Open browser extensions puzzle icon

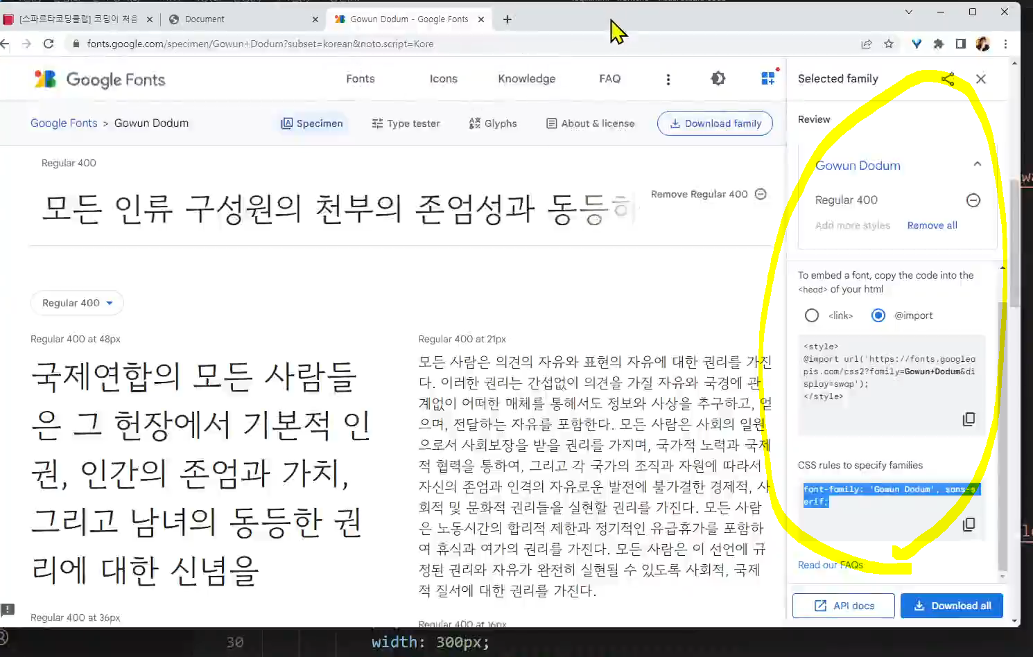pyautogui.click(x=939, y=44)
